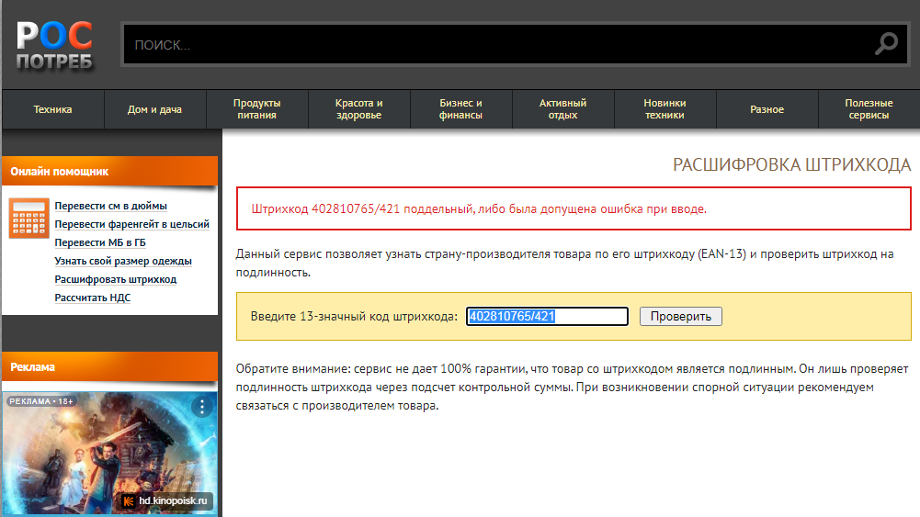Open the Новинки техники section
920x517 pixels.
(x=664, y=109)
